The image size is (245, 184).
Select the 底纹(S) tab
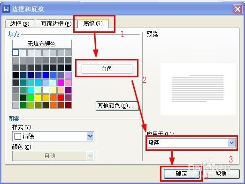(93, 23)
